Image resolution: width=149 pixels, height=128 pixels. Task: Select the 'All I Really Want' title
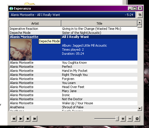pyautogui.click(x=76, y=37)
